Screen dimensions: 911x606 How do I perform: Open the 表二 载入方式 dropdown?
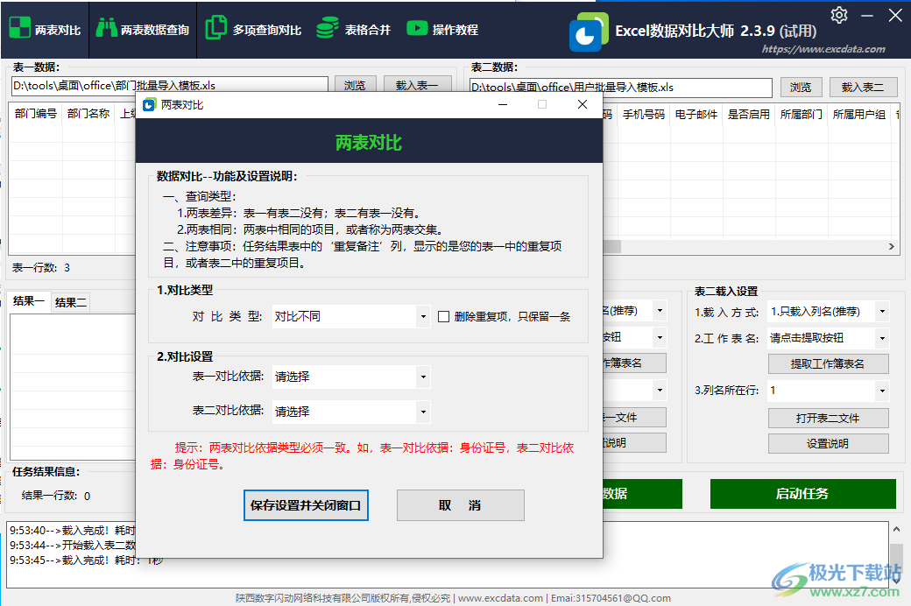[x=883, y=312]
